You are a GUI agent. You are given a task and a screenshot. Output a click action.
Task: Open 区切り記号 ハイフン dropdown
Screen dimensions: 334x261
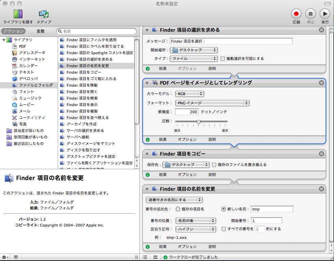[196, 229]
